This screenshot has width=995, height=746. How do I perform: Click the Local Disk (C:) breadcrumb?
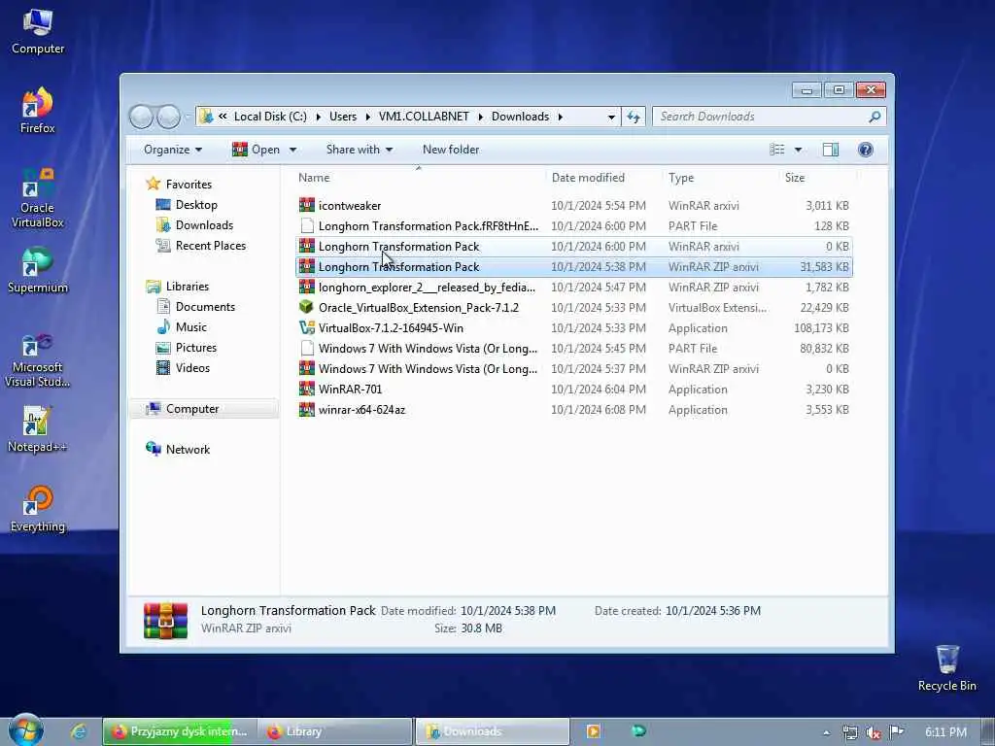(x=270, y=117)
